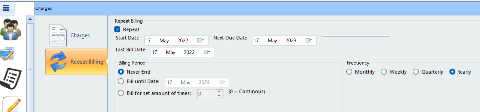Open the Last Bill Date calendar dropdown
The width and height of the screenshot is (480, 112).
tap(207, 52)
